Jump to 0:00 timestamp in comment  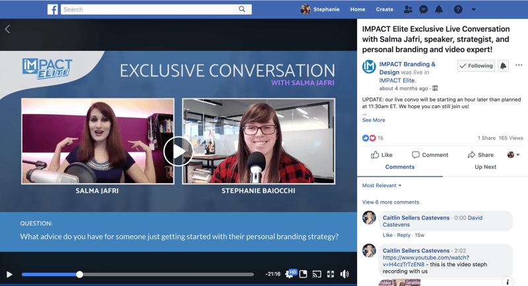pyautogui.click(x=460, y=217)
